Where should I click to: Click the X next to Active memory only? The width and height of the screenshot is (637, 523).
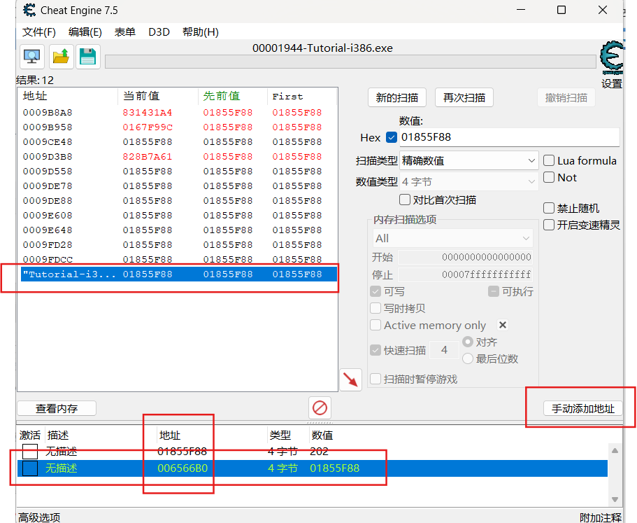click(x=502, y=325)
